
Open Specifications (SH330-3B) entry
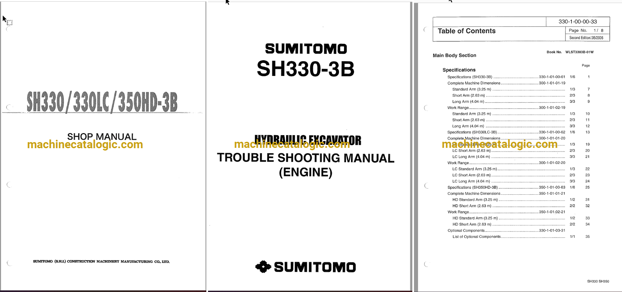click(x=519, y=77)
